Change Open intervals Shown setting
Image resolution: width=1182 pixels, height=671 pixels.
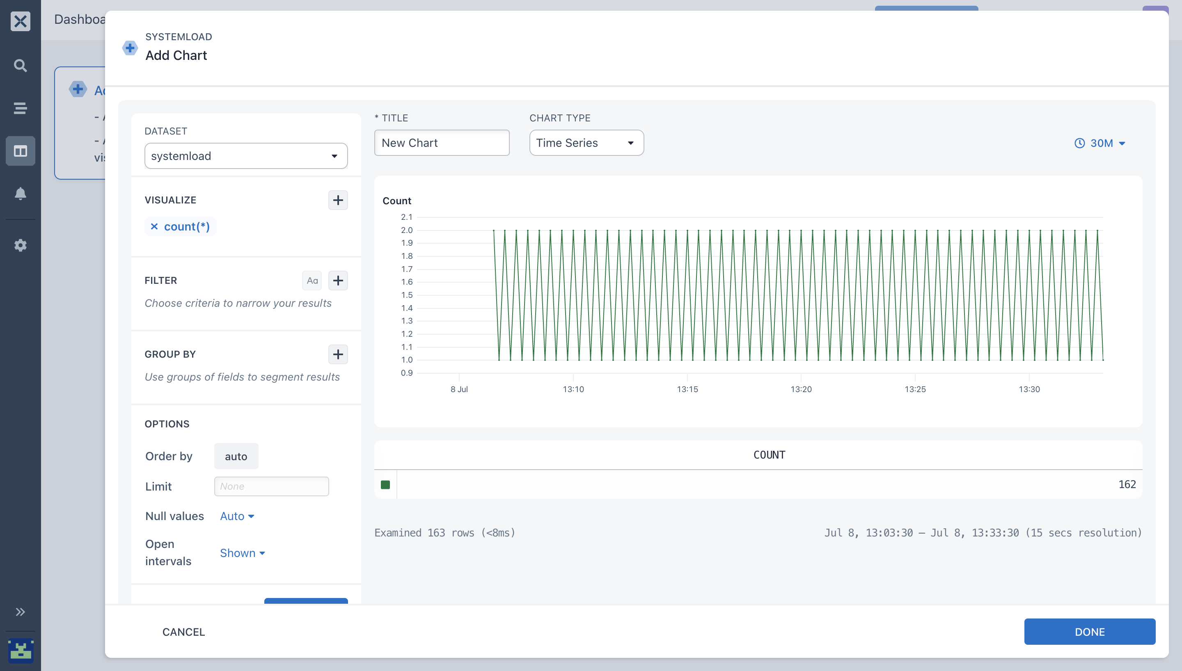[x=243, y=553]
